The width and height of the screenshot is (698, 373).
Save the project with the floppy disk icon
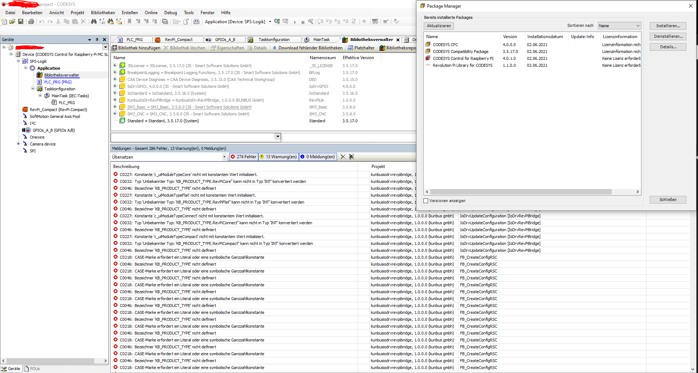tap(21, 21)
